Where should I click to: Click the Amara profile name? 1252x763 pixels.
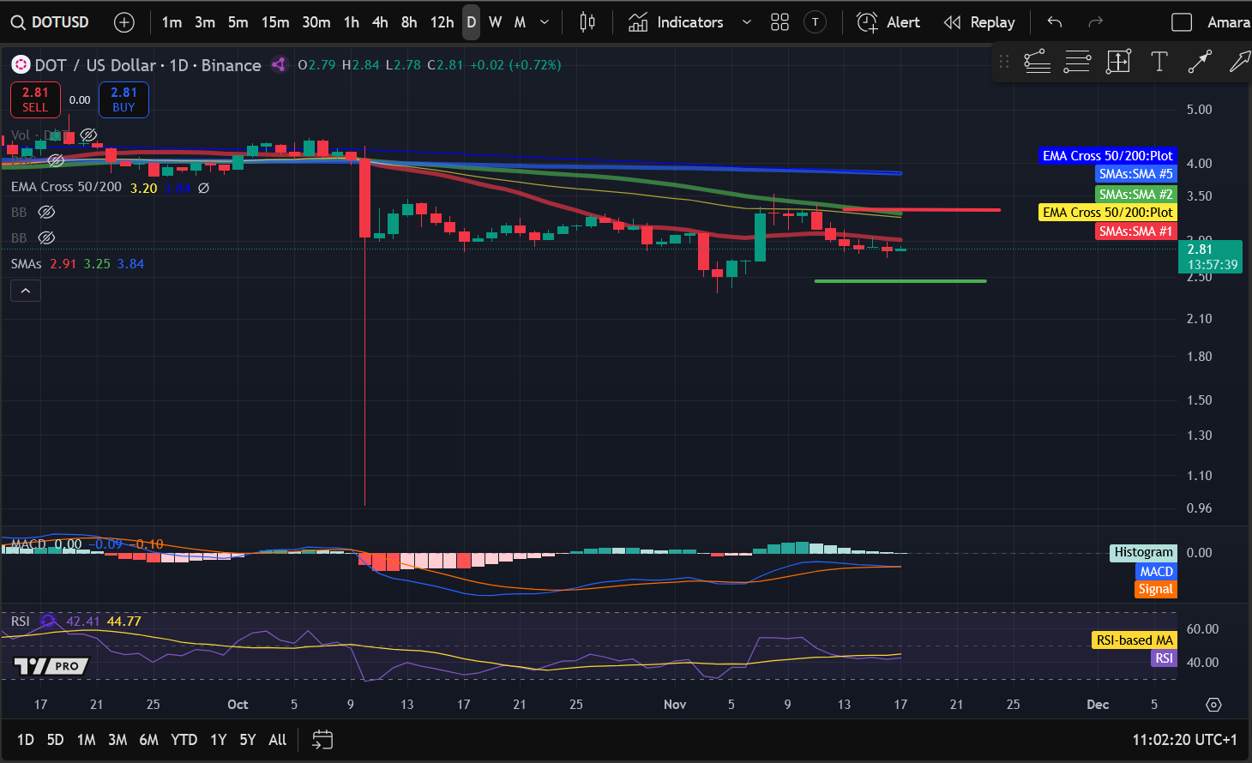click(x=1228, y=22)
